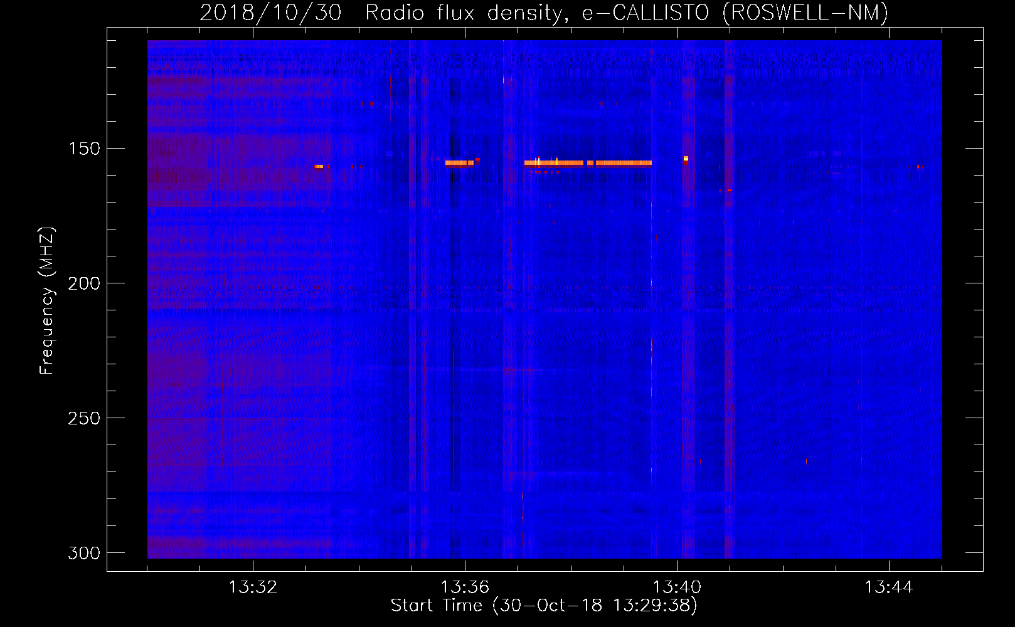Click the 13:32 time tick label

coord(253,587)
